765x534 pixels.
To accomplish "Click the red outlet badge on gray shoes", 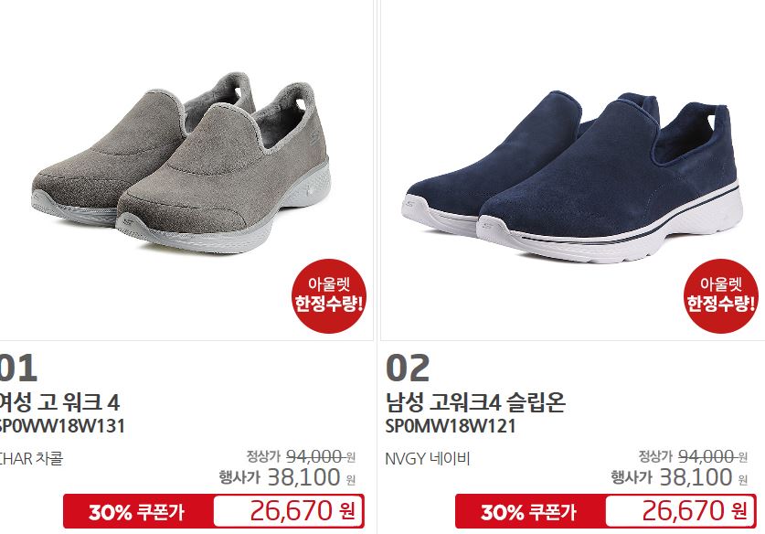I will click(329, 295).
